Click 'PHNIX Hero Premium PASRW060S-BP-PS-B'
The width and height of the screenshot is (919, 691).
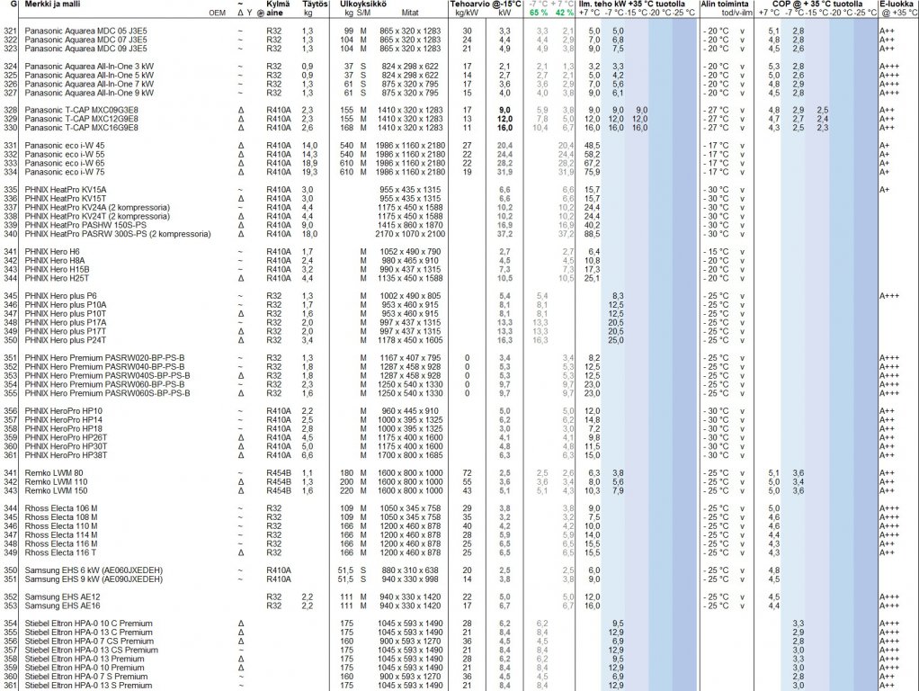[107, 393]
